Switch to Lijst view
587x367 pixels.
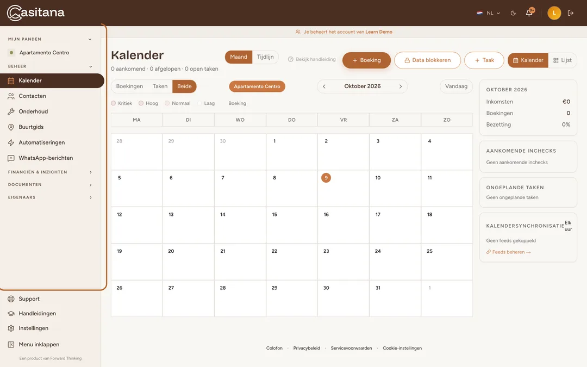point(563,60)
